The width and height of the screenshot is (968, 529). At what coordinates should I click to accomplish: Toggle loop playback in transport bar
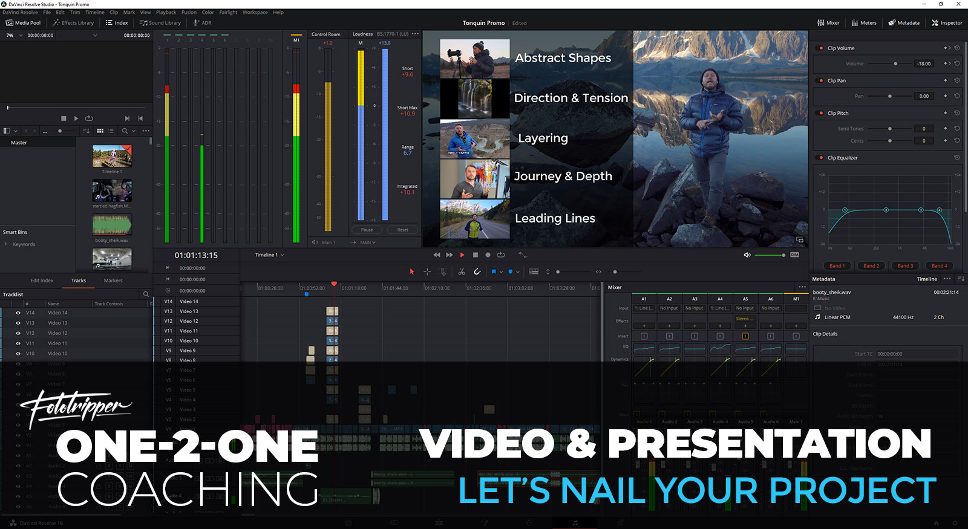pyautogui.click(x=500, y=255)
